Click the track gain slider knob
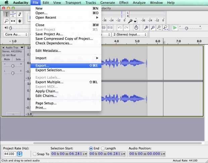The height and width of the screenshot is (163, 208). (x=13, y=66)
